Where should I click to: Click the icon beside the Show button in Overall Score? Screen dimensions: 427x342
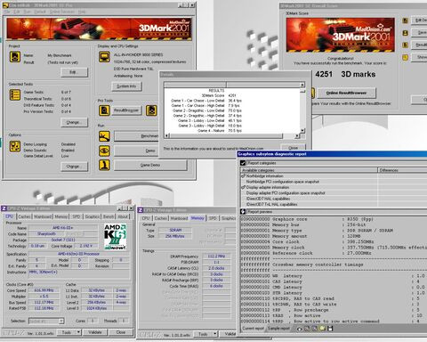(406, 57)
